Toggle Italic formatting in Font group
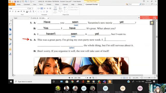 pyautogui.click(x=13, y=11)
